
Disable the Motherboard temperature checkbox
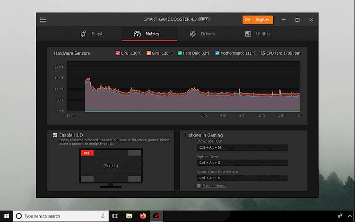[217, 53]
